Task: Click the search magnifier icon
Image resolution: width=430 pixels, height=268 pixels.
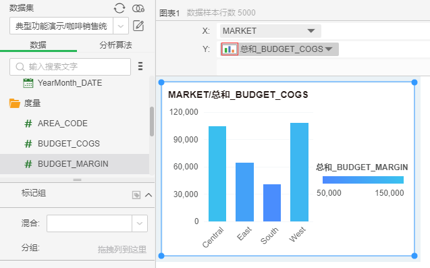Action: (20, 67)
